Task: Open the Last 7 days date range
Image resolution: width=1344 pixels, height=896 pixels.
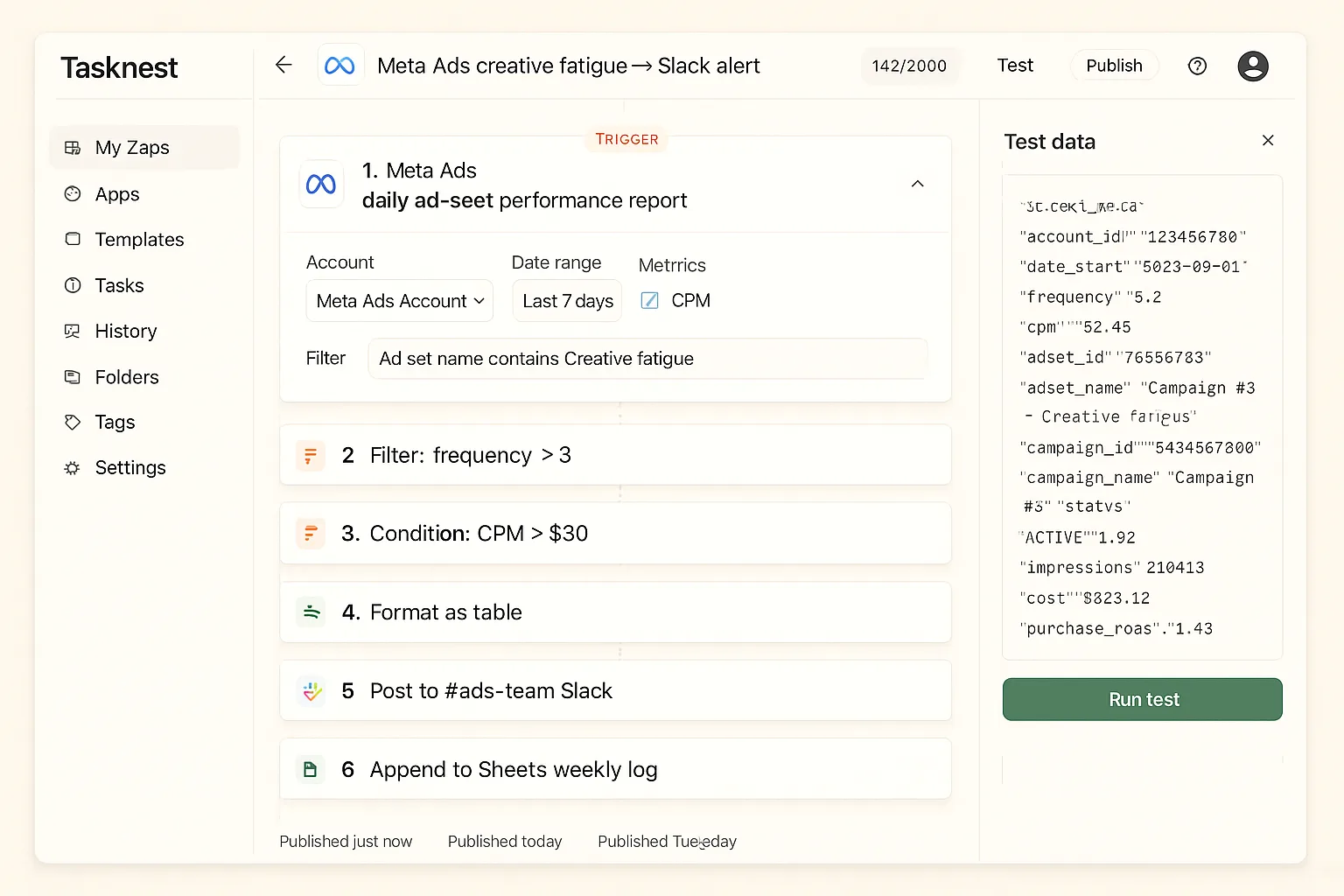Action: (x=567, y=301)
